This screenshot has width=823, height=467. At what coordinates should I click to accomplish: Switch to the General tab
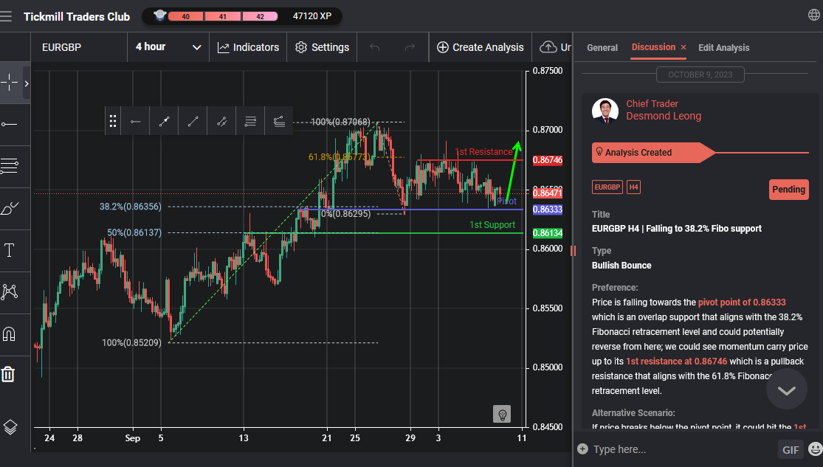602,48
